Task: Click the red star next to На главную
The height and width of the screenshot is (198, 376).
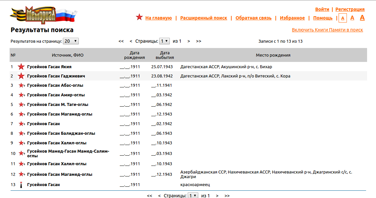Action: [x=139, y=17]
